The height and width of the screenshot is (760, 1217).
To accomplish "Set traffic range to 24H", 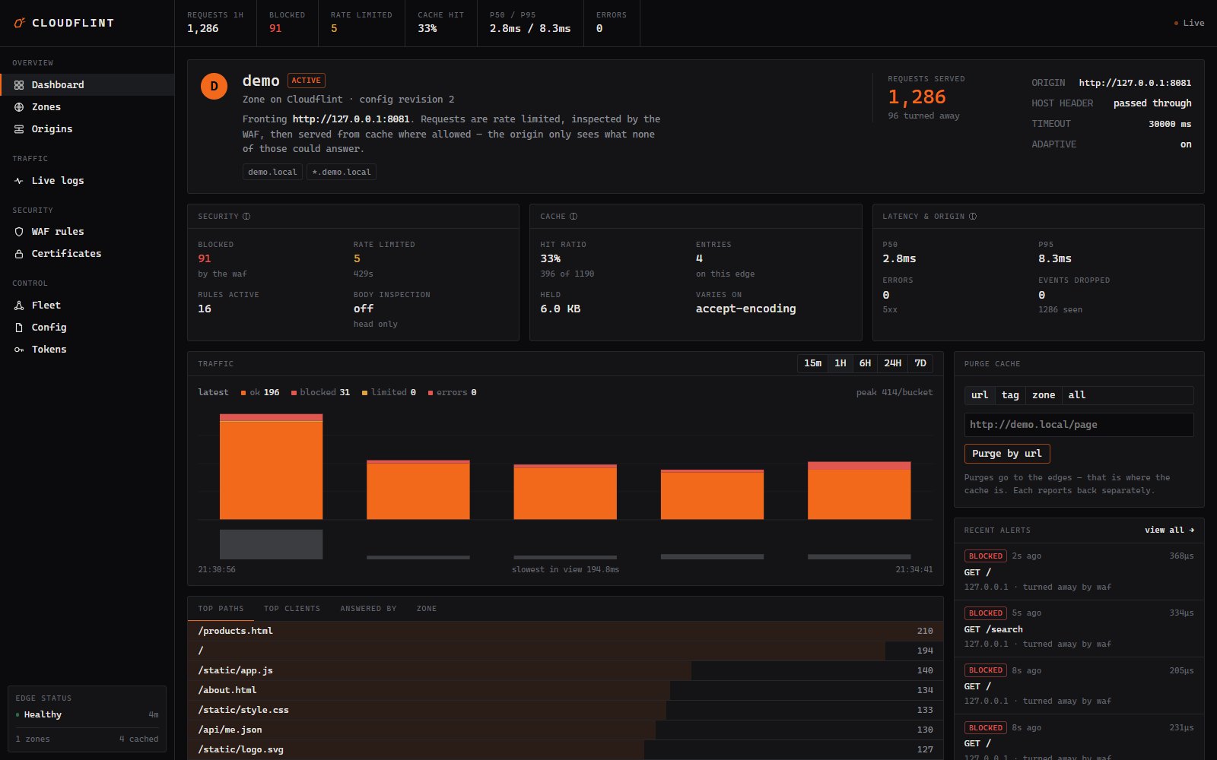I will 893,363.
